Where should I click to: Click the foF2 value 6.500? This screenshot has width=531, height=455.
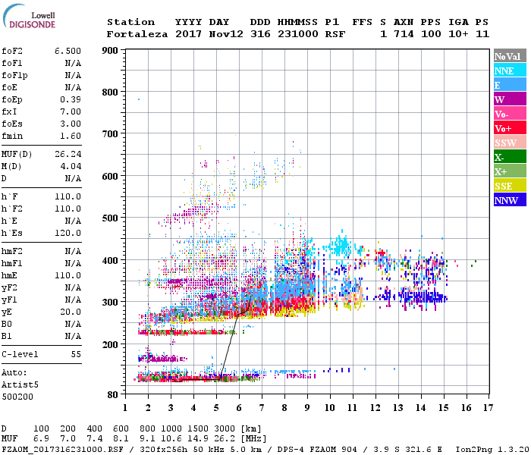(68, 51)
